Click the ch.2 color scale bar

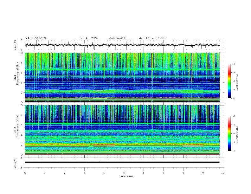[229, 133]
